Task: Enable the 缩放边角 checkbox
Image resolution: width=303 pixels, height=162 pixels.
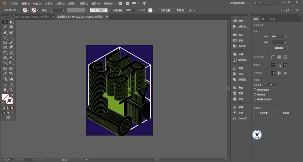Action: point(255,94)
